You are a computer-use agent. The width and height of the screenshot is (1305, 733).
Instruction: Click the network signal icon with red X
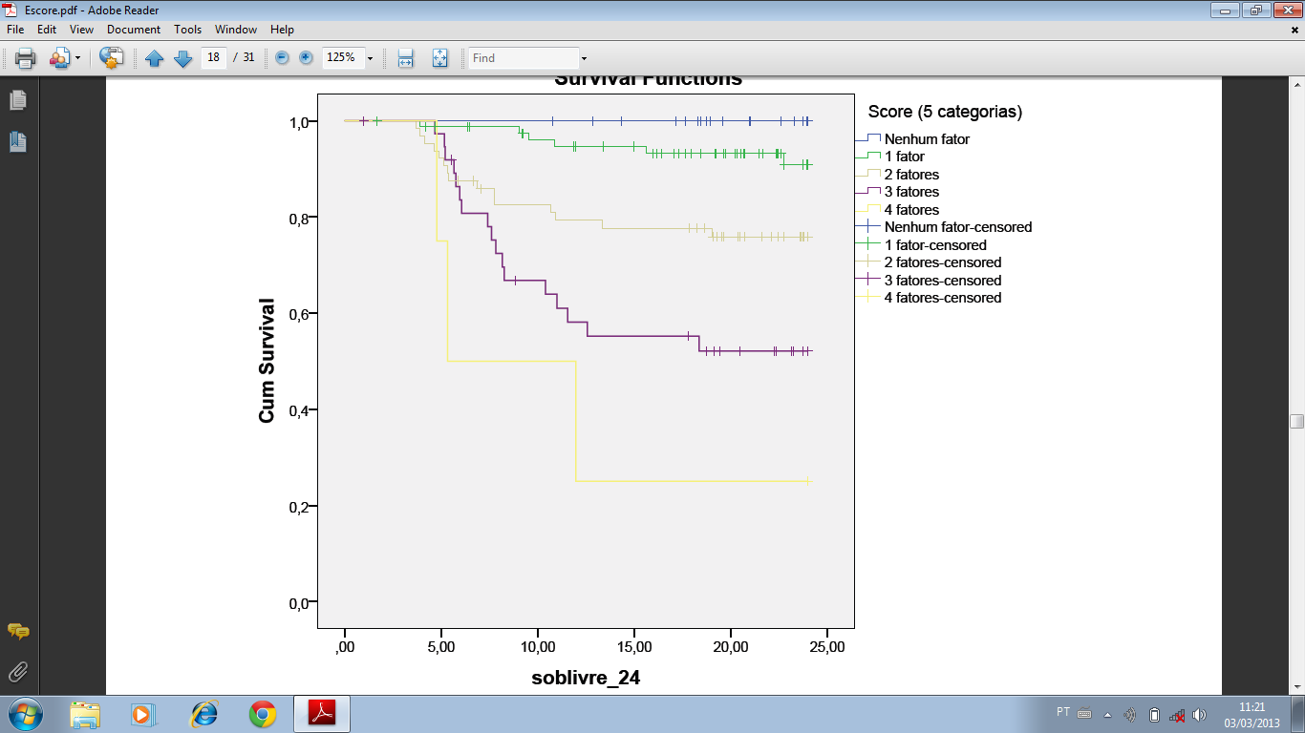1177,714
